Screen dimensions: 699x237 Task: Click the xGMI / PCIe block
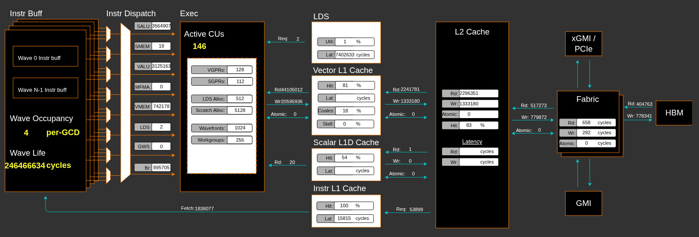(x=583, y=44)
